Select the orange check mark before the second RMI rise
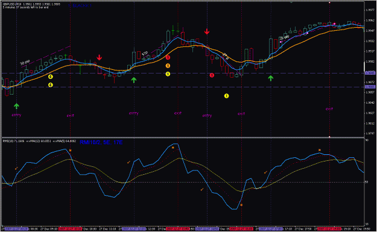 128,162
